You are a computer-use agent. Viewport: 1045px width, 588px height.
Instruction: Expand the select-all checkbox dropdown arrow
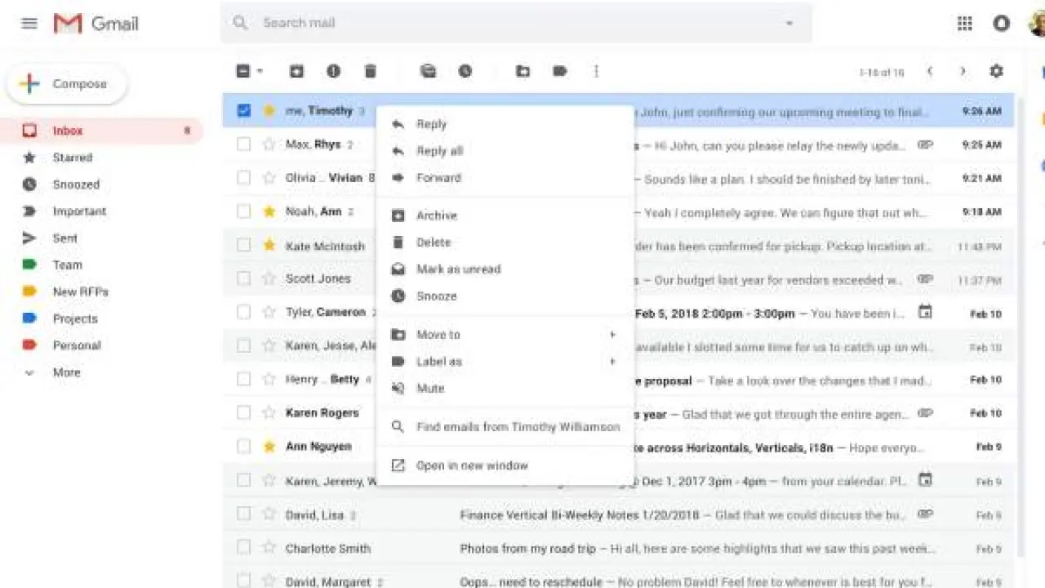coord(260,72)
